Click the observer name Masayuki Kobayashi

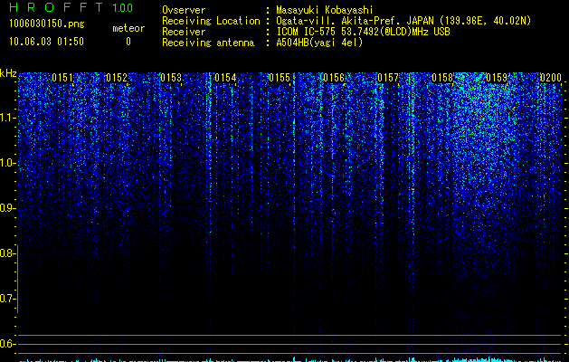[325, 10]
